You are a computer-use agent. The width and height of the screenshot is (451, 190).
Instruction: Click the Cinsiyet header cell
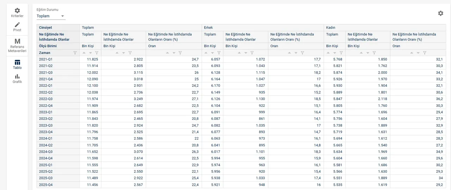(45, 27)
